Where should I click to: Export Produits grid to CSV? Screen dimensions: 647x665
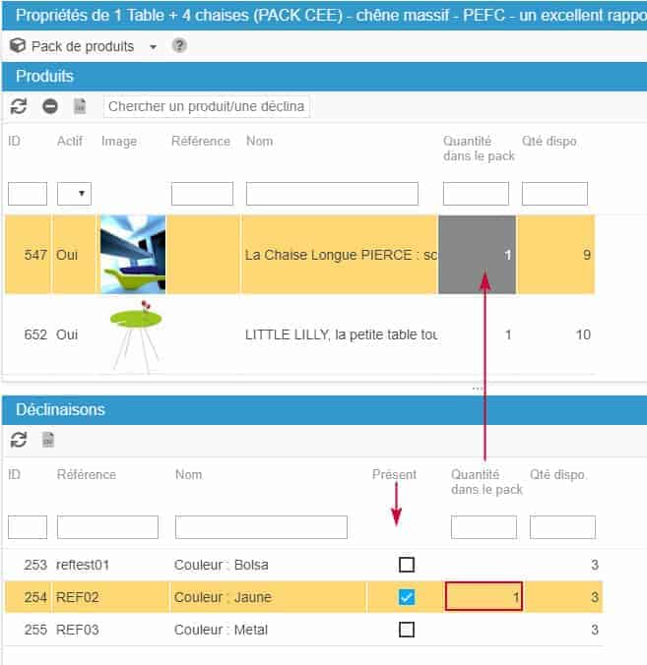(80, 106)
